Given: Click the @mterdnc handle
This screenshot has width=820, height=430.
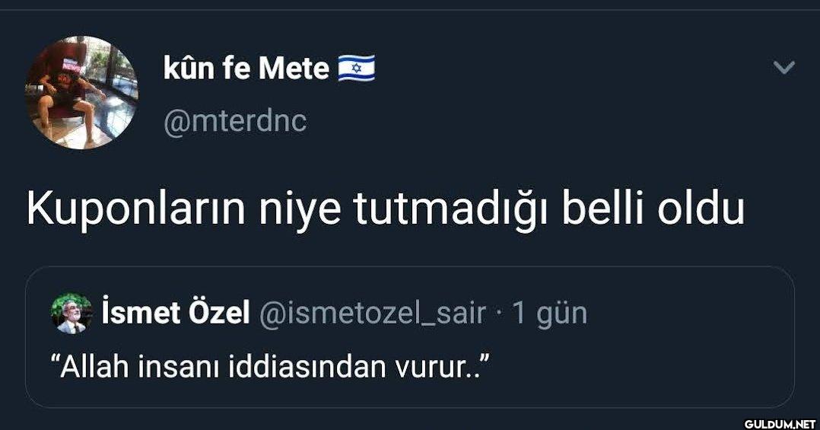Looking at the screenshot, I should (x=235, y=121).
